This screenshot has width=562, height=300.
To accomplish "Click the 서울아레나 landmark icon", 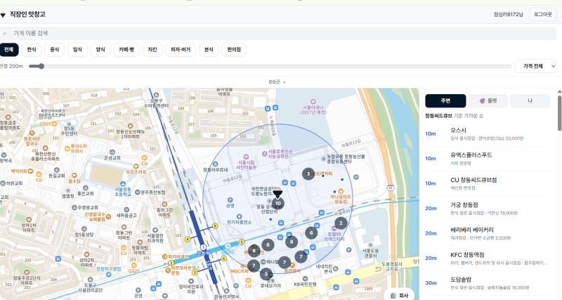I will click(313, 102).
